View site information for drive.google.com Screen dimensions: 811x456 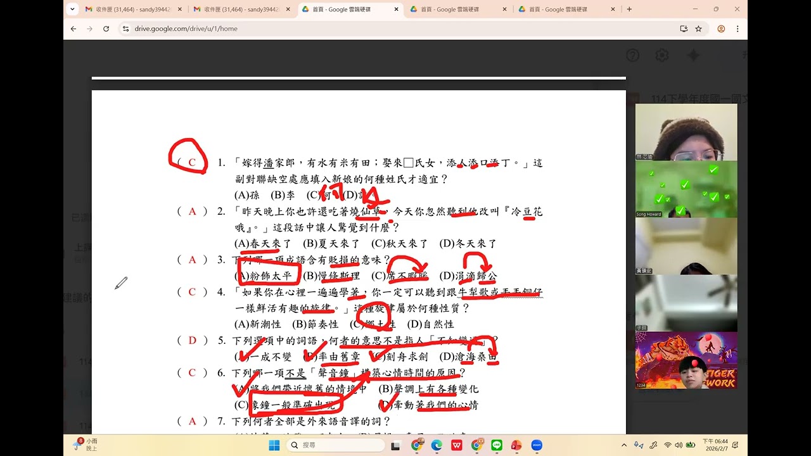coord(125,28)
